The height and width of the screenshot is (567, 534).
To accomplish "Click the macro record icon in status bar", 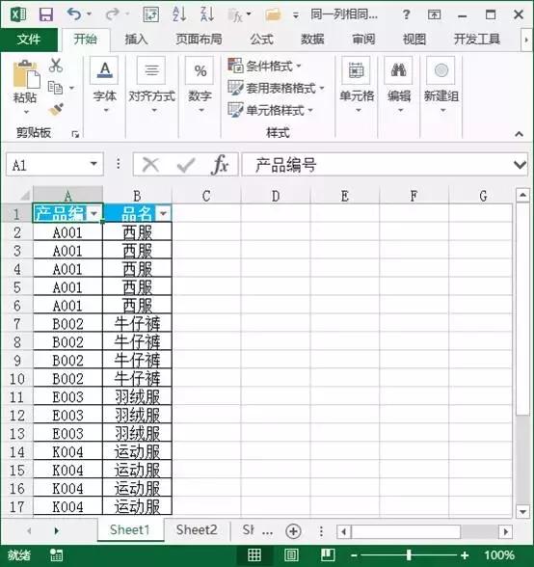I will point(57,555).
